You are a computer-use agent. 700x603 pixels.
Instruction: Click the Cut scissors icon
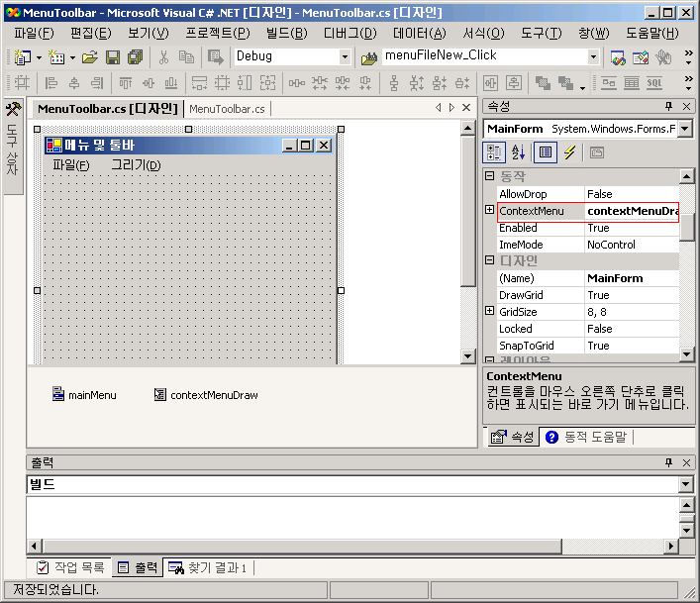[163, 57]
